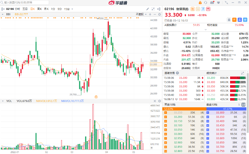
Task: Click the 02196 code in chart toolbar
Action: point(10,9)
